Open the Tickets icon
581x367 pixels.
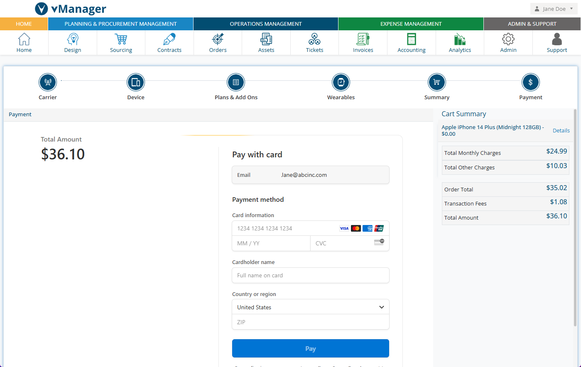[x=314, y=39]
